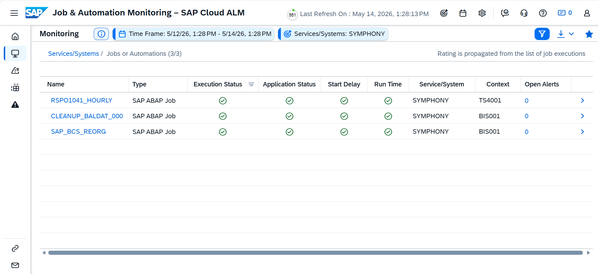
Task: Open the Time Frame selector chip
Action: tap(194, 34)
